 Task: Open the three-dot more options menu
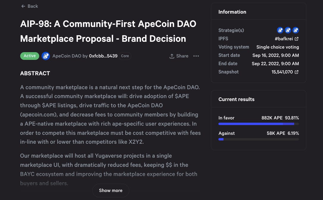pos(196,56)
